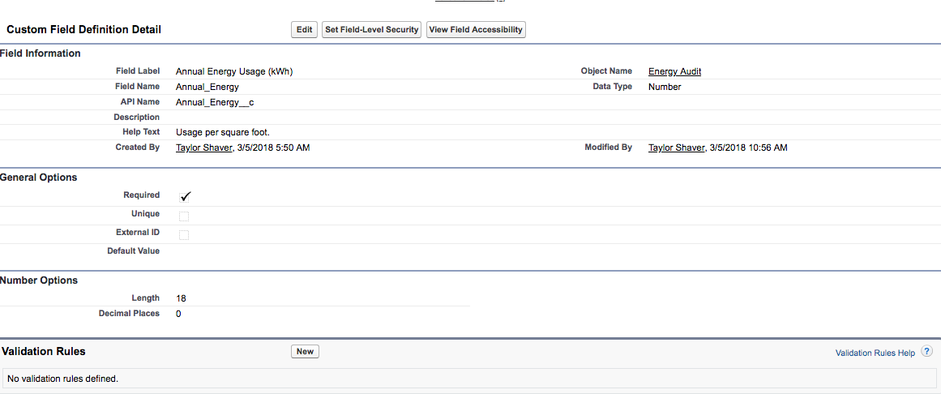The width and height of the screenshot is (941, 394).
Task: Toggle the Required checkbox
Action: 185,196
